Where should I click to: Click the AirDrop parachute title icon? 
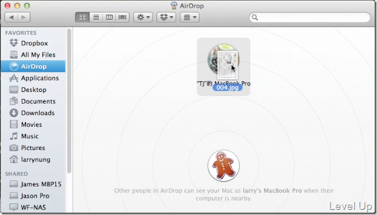point(174,6)
